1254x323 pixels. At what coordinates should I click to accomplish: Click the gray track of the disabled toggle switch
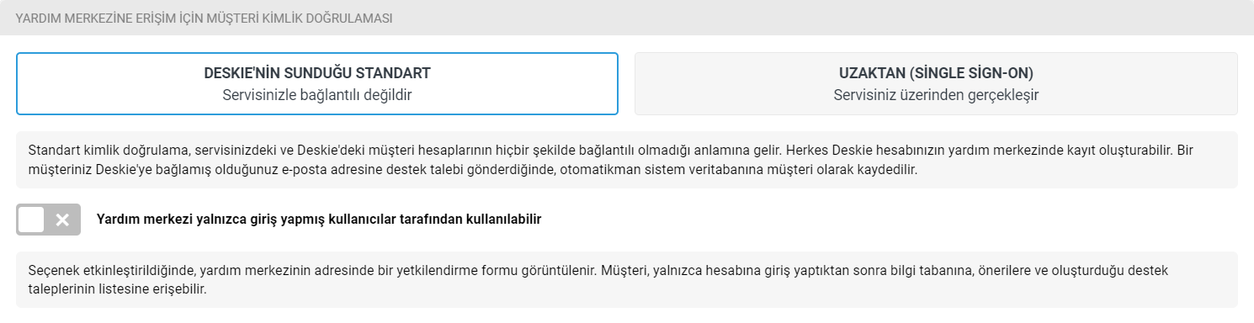point(48,220)
